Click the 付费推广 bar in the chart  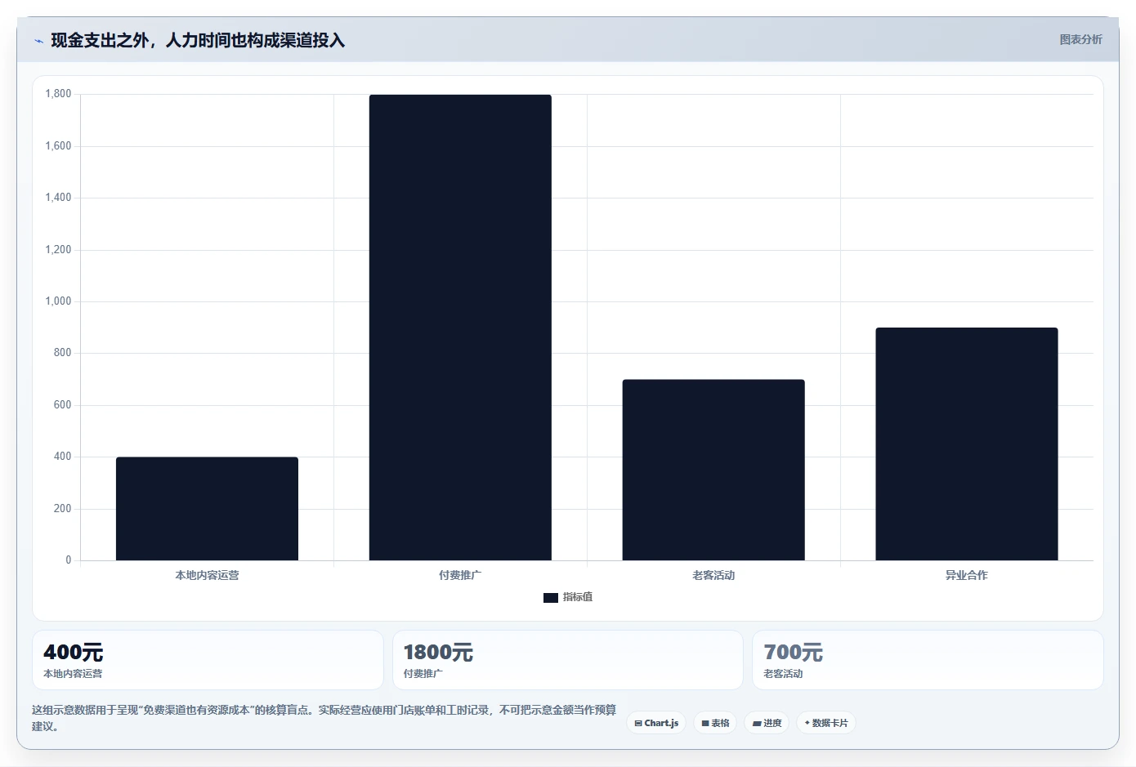click(460, 328)
